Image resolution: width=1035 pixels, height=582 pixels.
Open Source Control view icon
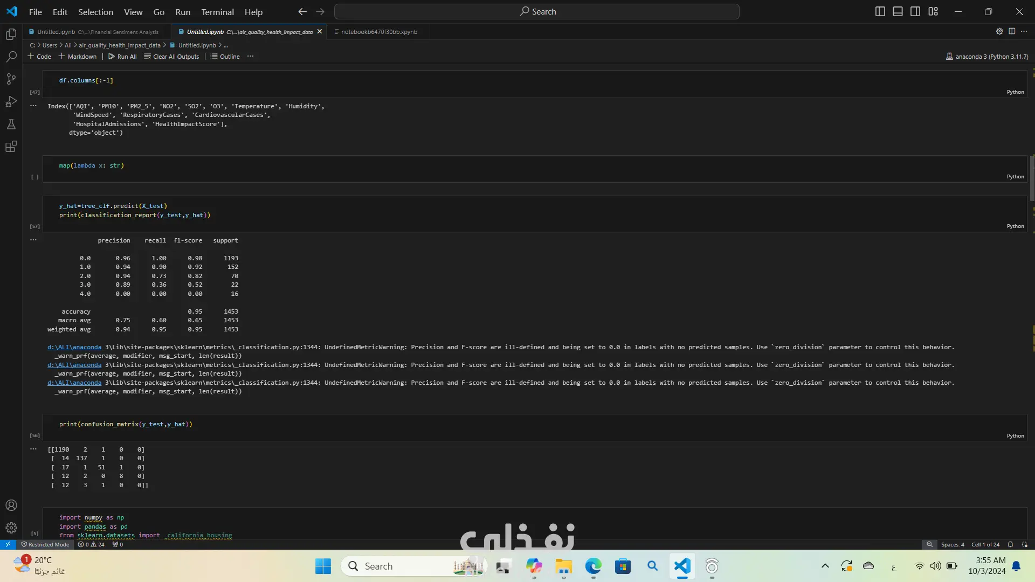pos(11,79)
